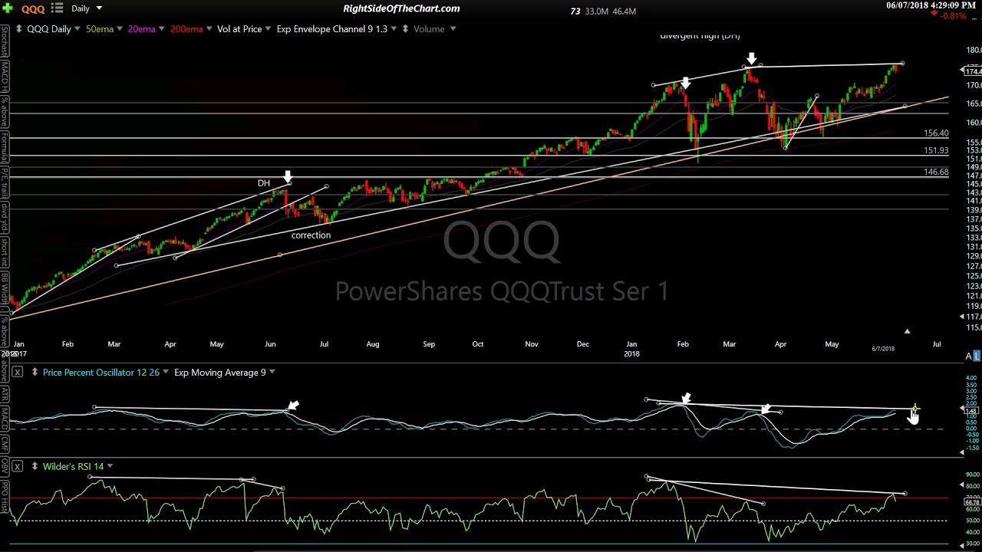Click the 146.68 price level label
982x552 pixels.
pos(936,172)
